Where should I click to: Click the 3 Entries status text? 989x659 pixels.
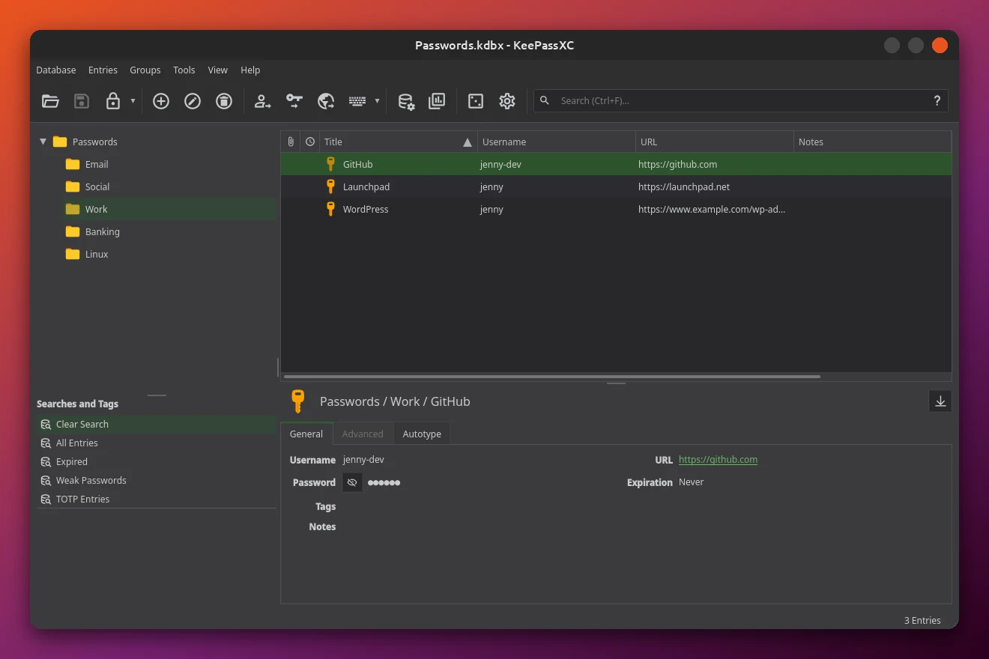(x=922, y=620)
